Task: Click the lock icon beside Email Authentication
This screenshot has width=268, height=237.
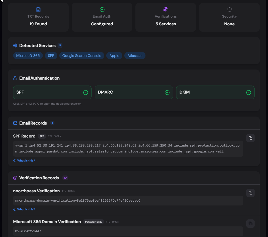Action: 15,78
